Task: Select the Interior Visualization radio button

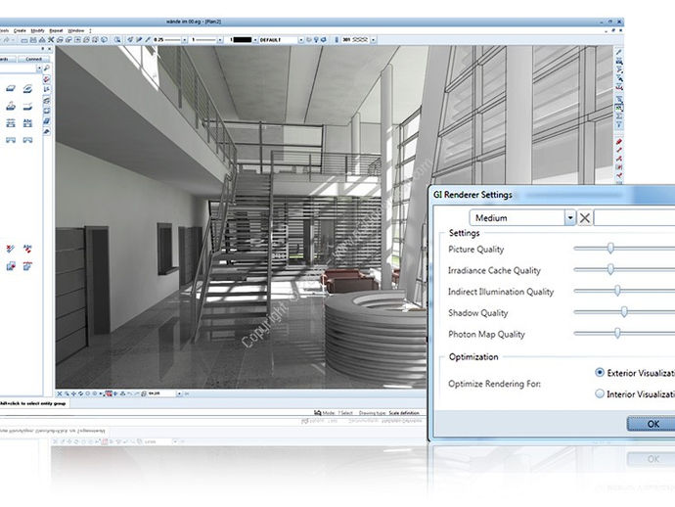Action: pyautogui.click(x=600, y=393)
